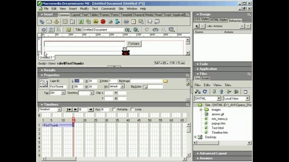Image resolution: width=289 pixels, height=162 pixels.
Task: Open Tag DIV dropdown
Action: point(63,93)
